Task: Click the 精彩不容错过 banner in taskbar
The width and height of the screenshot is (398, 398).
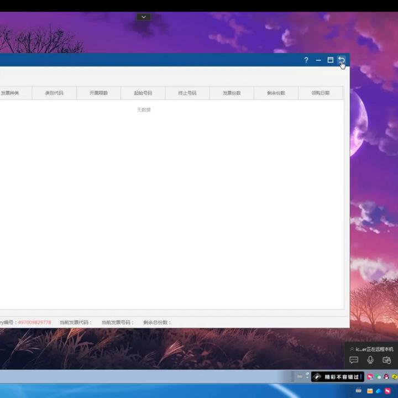Action: [x=338, y=377]
